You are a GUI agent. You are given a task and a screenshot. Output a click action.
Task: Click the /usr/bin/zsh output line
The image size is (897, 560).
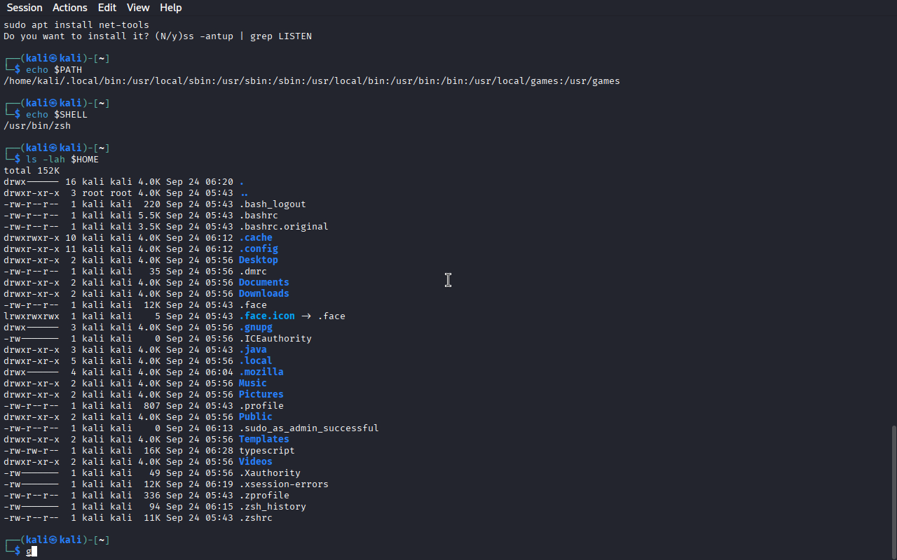click(37, 126)
